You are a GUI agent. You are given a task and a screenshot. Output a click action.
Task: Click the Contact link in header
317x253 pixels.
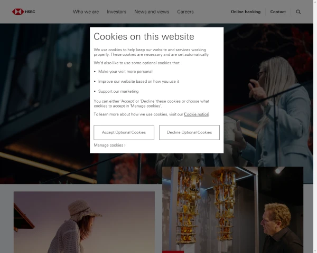tap(278, 12)
